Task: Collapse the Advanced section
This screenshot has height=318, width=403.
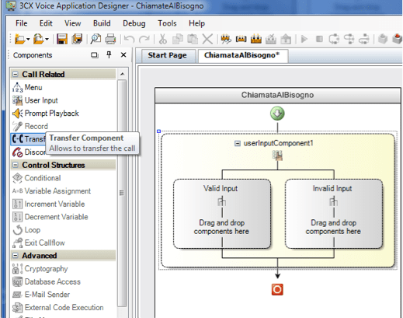Action: point(16,256)
